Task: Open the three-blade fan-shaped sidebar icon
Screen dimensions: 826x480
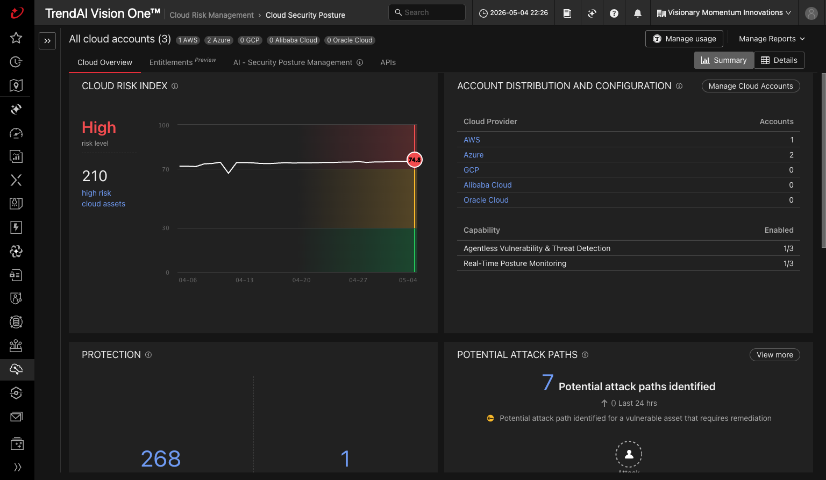Action: [x=16, y=251]
